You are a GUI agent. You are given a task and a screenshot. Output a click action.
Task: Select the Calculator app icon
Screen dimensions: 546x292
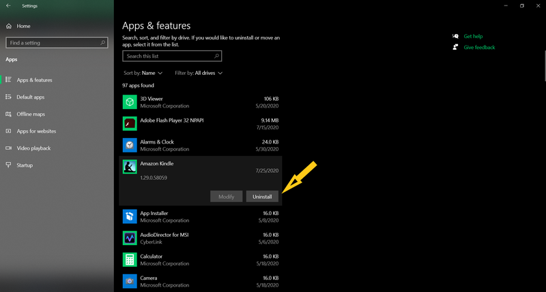[130, 260]
